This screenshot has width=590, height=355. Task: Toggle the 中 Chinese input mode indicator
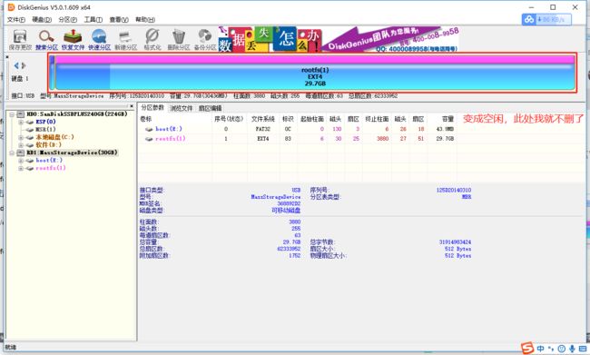point(540,349)
